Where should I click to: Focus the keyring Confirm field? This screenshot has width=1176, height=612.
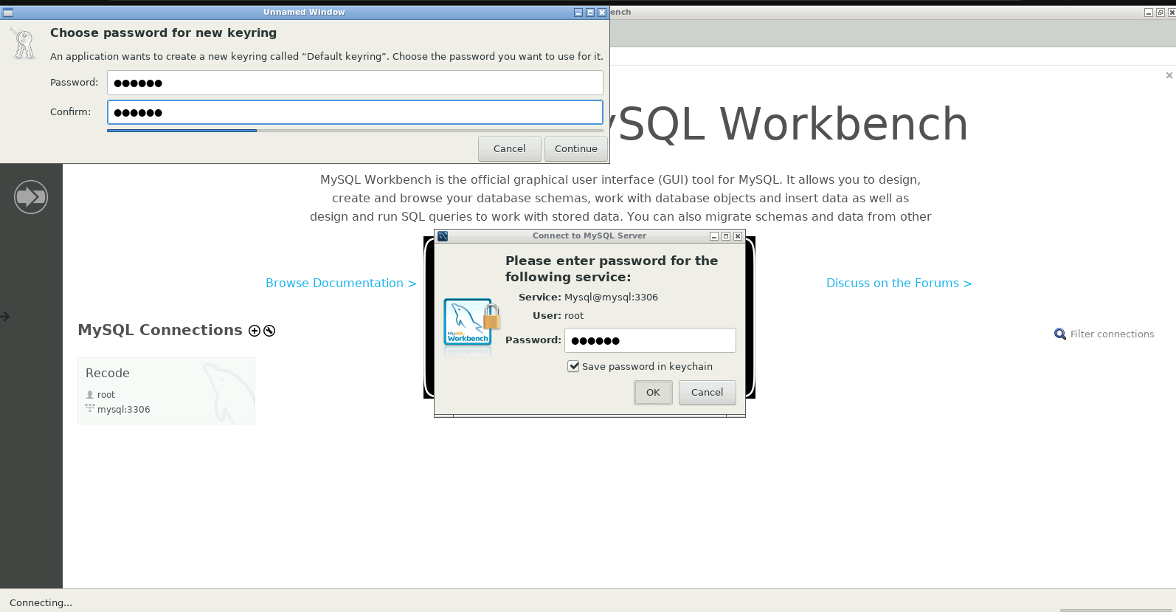point(355,112)
